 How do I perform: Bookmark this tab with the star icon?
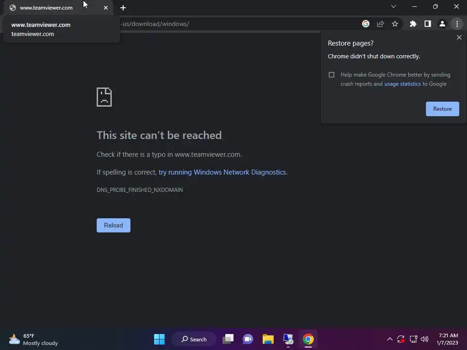395,24
